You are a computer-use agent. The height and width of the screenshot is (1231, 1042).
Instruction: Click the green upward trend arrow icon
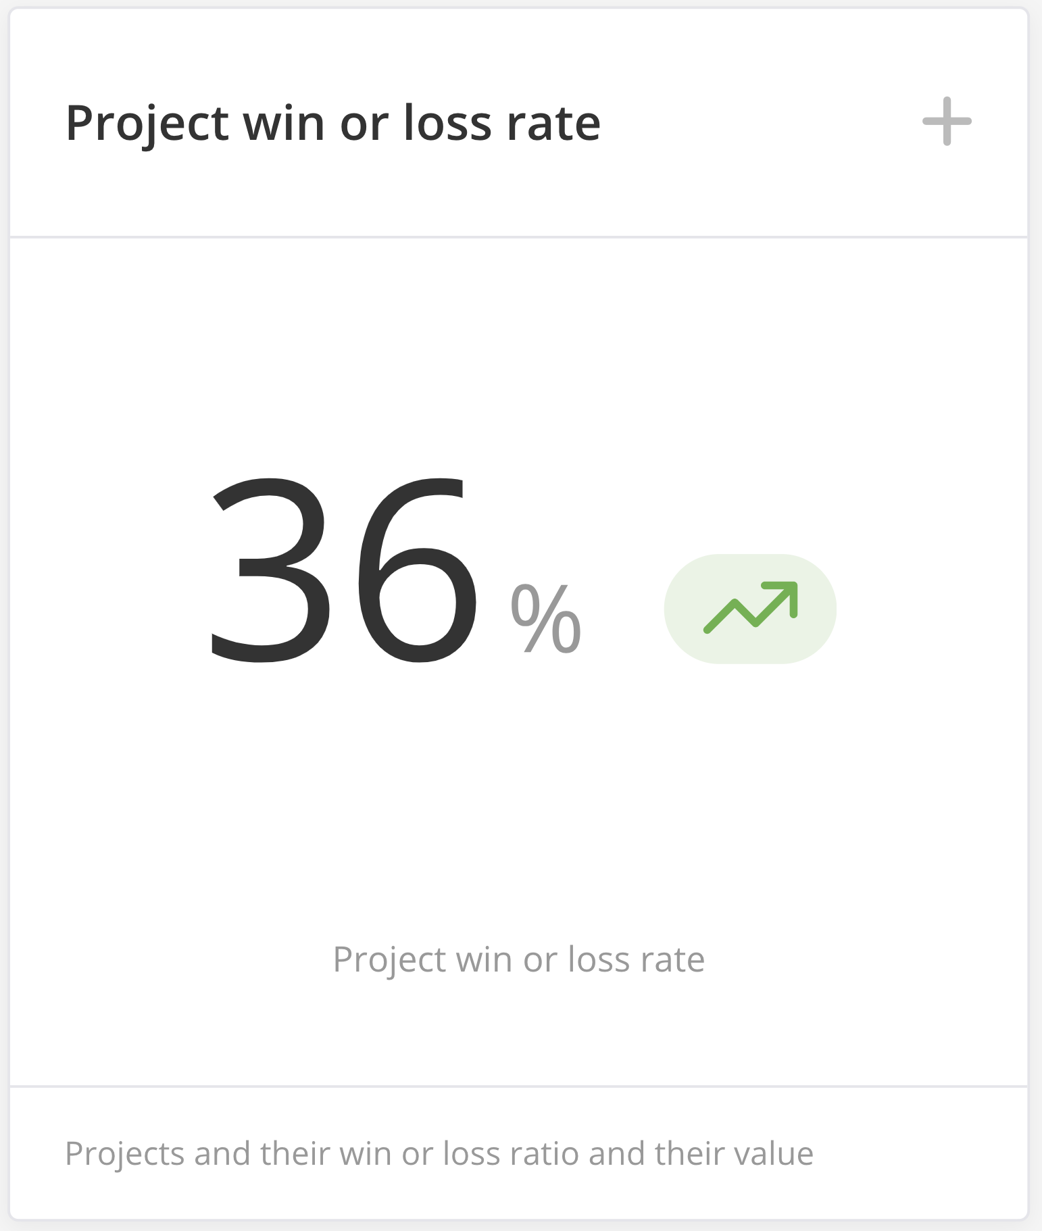pos(751,607)
